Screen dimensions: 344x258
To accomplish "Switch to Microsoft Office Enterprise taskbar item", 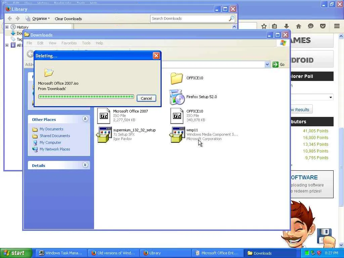I will (x=217, y=253).
